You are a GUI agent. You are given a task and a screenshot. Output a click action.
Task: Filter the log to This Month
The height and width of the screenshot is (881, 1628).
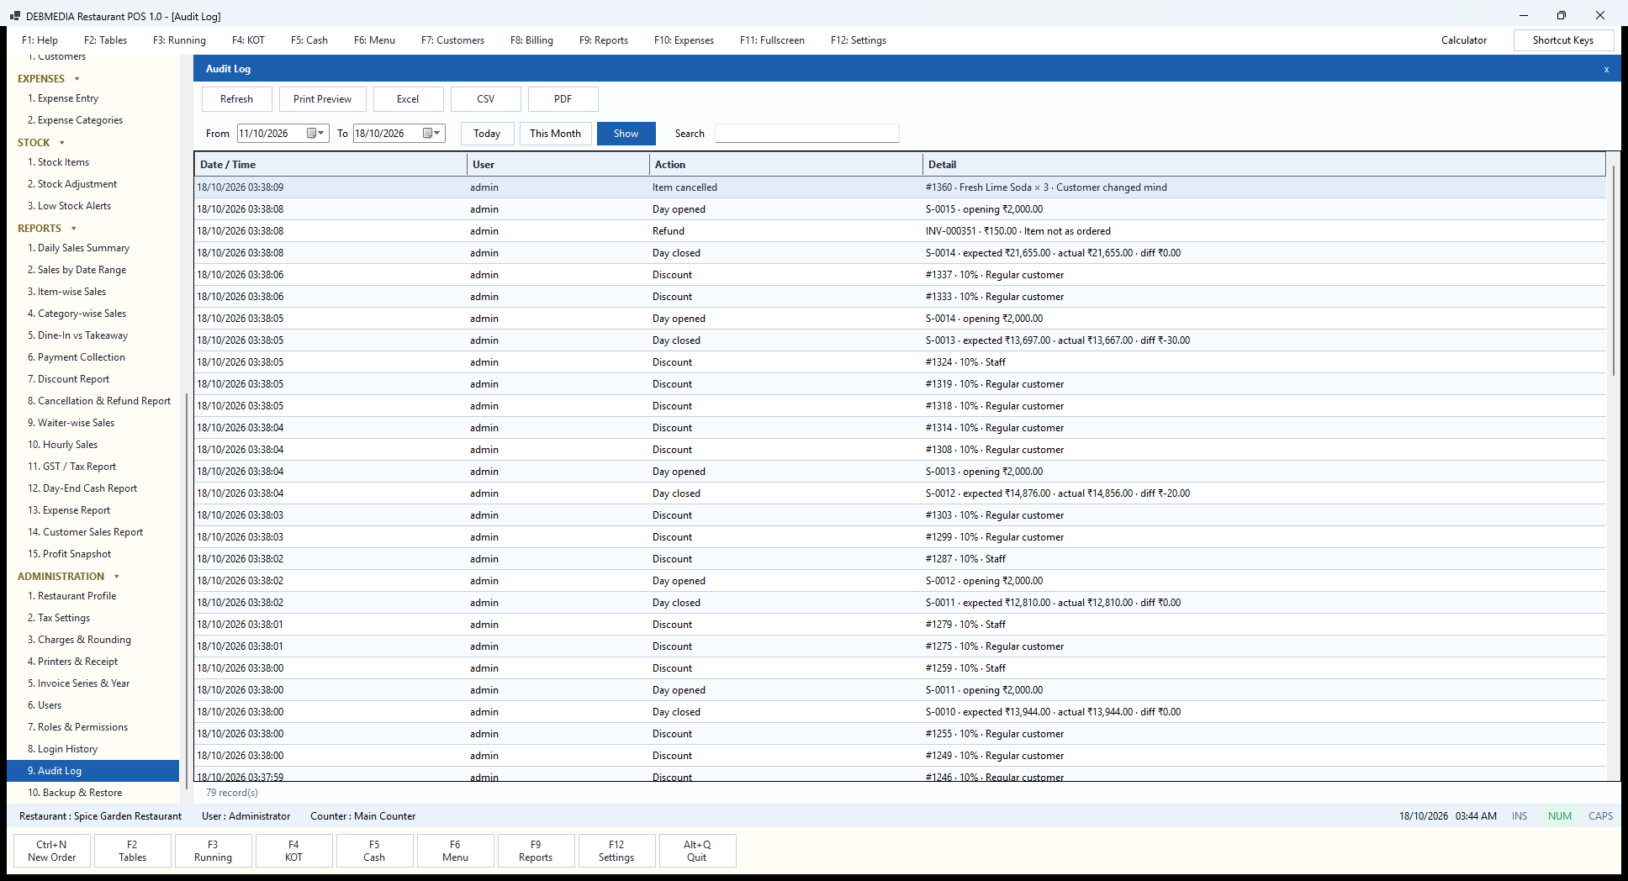coord(555,134)
